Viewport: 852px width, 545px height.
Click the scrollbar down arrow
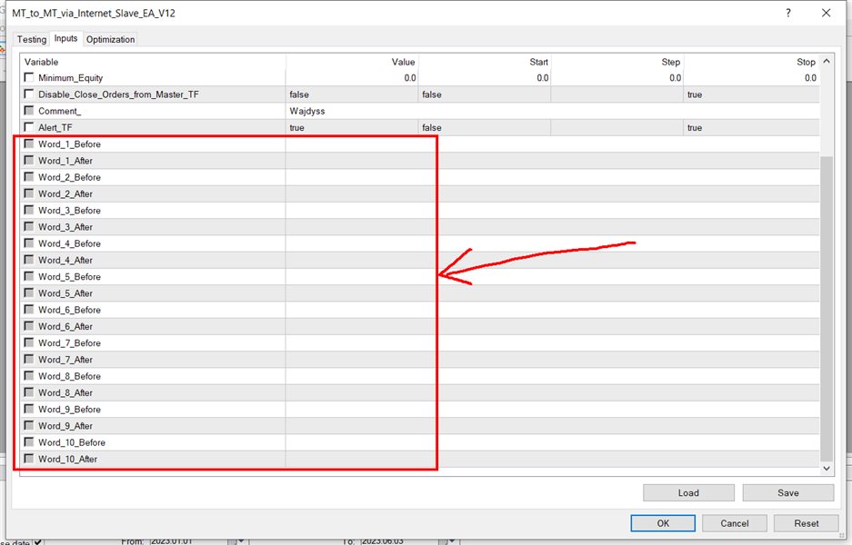click(827, 468)
